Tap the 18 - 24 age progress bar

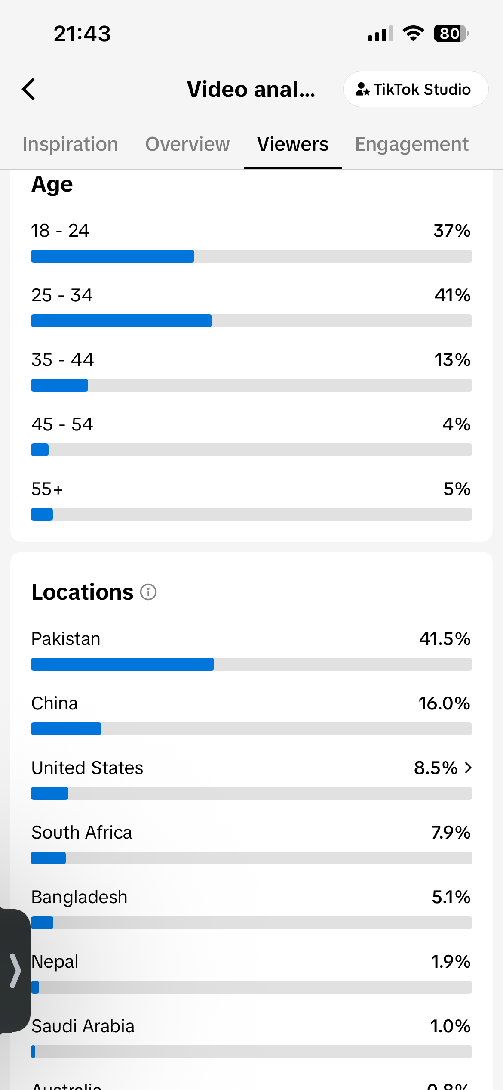click(x=252, y=256)
